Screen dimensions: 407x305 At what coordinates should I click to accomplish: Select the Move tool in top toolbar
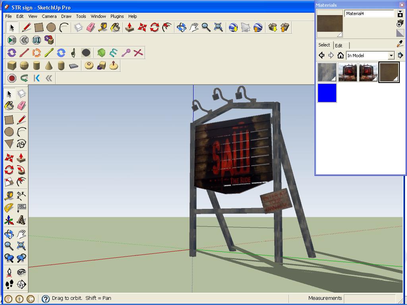pyautogui.click(x=142, y=27)
